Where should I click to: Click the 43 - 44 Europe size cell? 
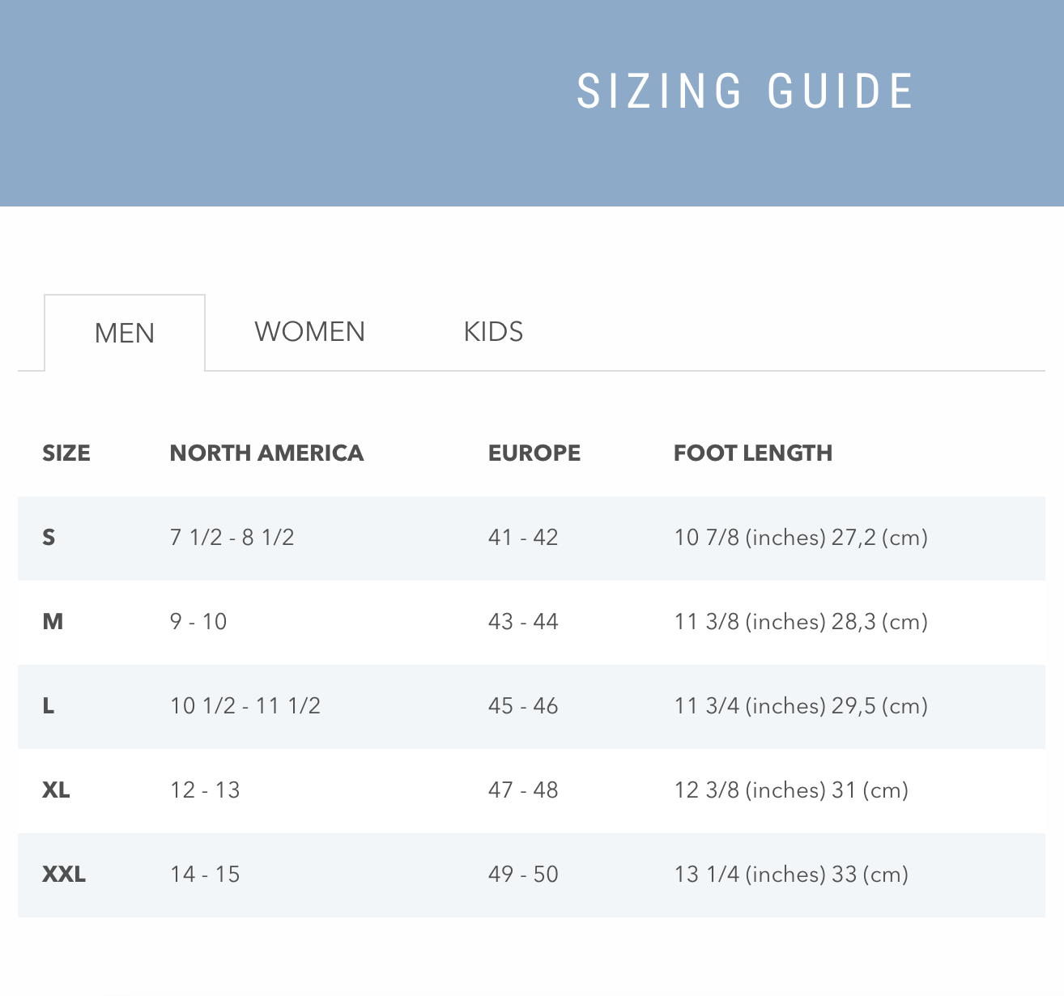[523, 622]
